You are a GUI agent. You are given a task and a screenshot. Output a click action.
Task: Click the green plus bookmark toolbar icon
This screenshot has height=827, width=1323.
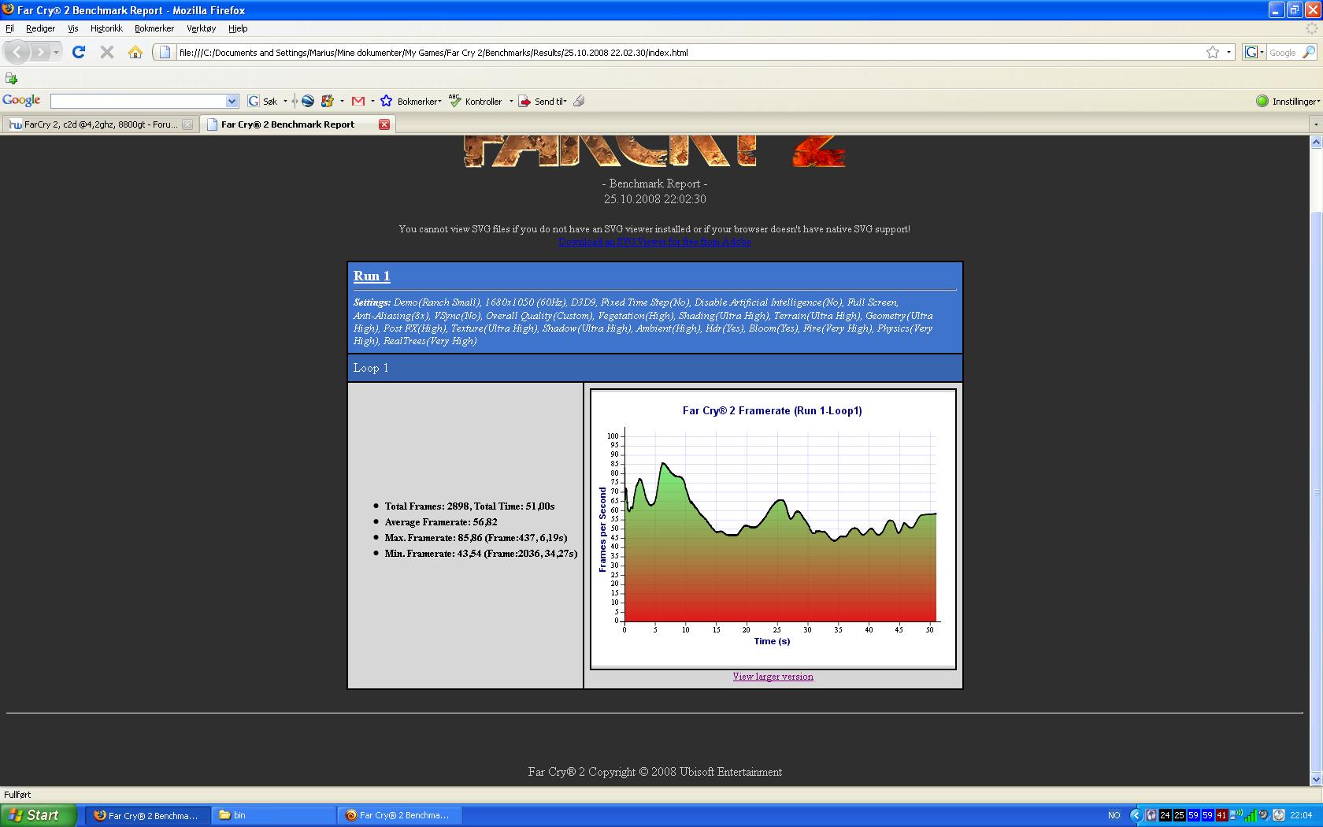coord(11,78)
